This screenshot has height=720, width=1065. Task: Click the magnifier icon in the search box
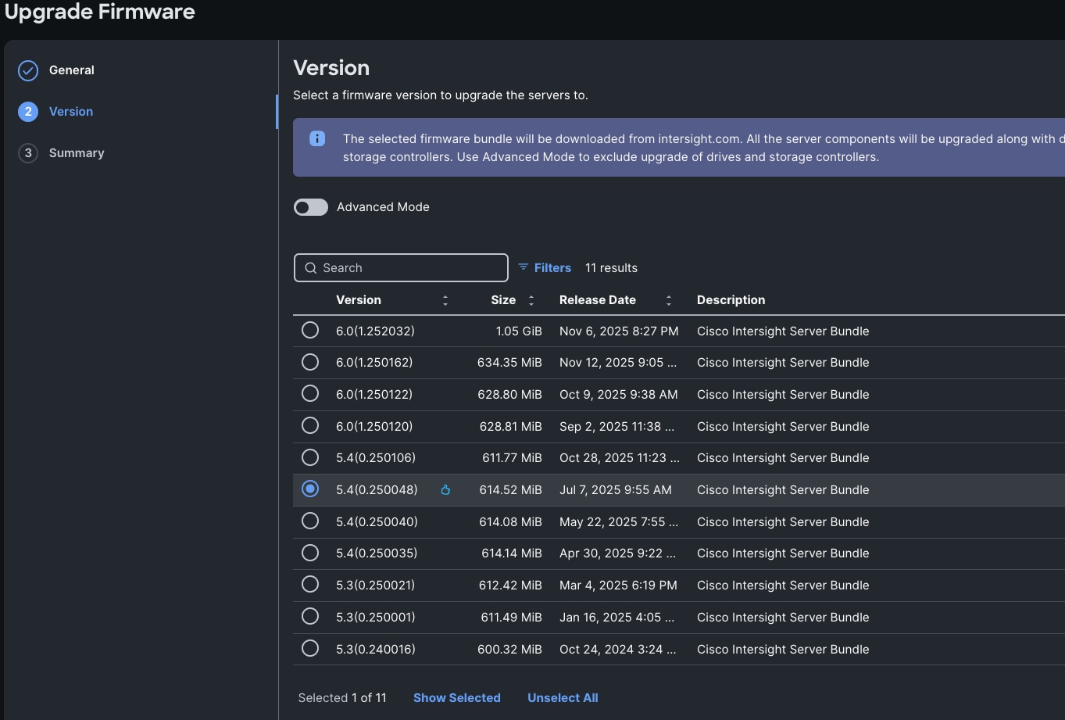tap(310, 268)
